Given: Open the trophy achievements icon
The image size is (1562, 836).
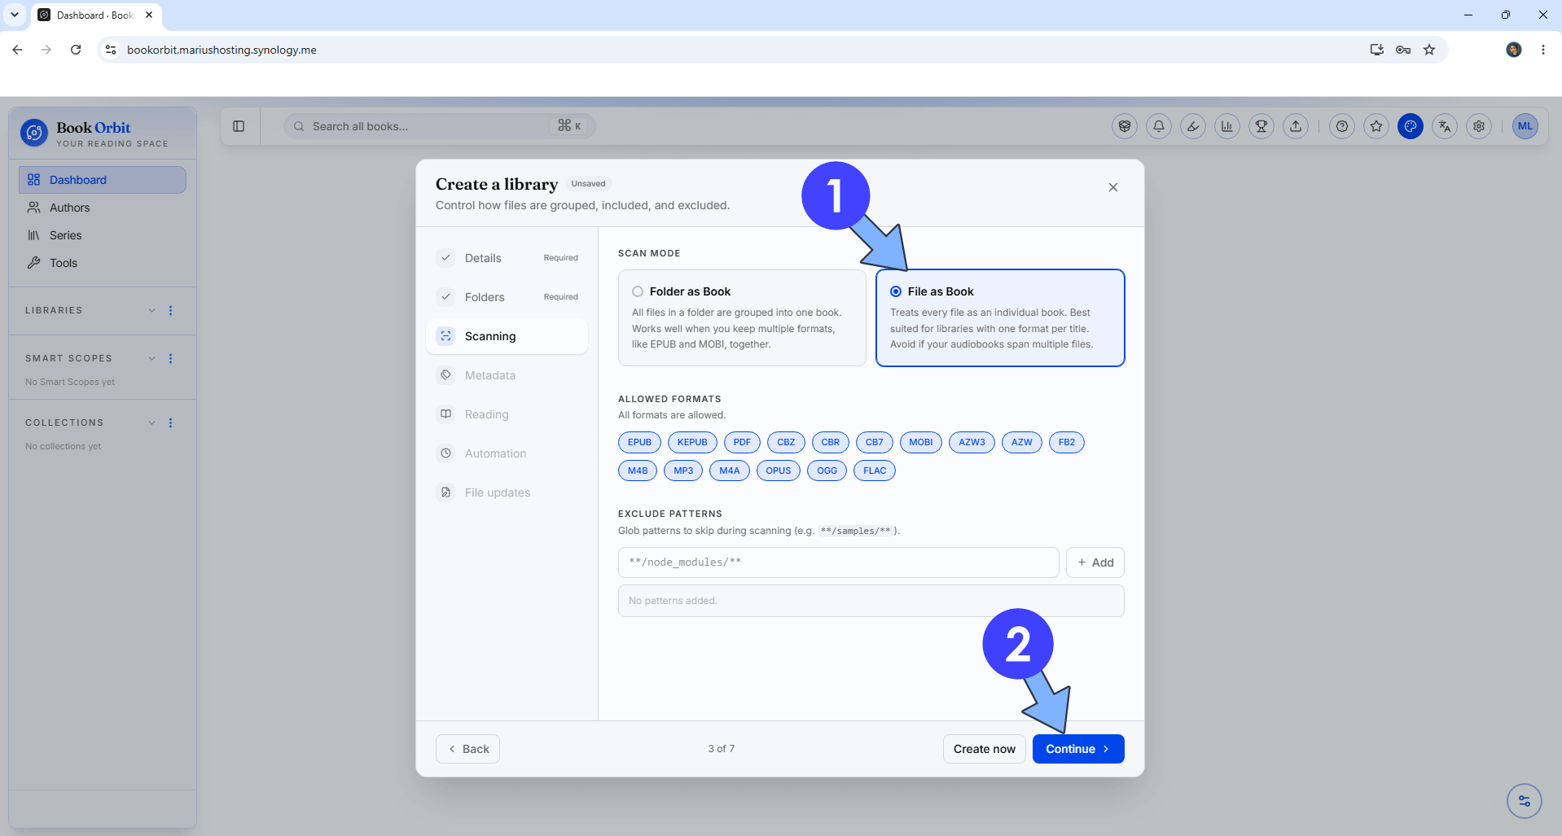Looking at the screenshot, I should (x=1261, y=126).
